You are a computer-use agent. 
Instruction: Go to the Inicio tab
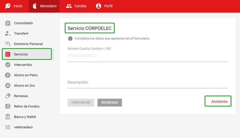14,6
